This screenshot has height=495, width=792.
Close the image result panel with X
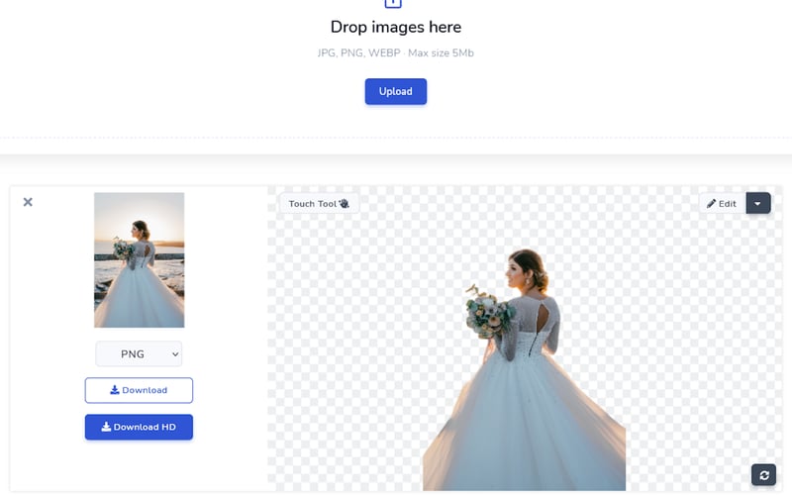click(x=28, y=202)
